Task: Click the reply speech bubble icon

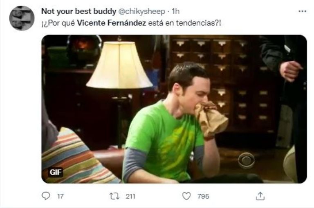Action: pos(46,196)
